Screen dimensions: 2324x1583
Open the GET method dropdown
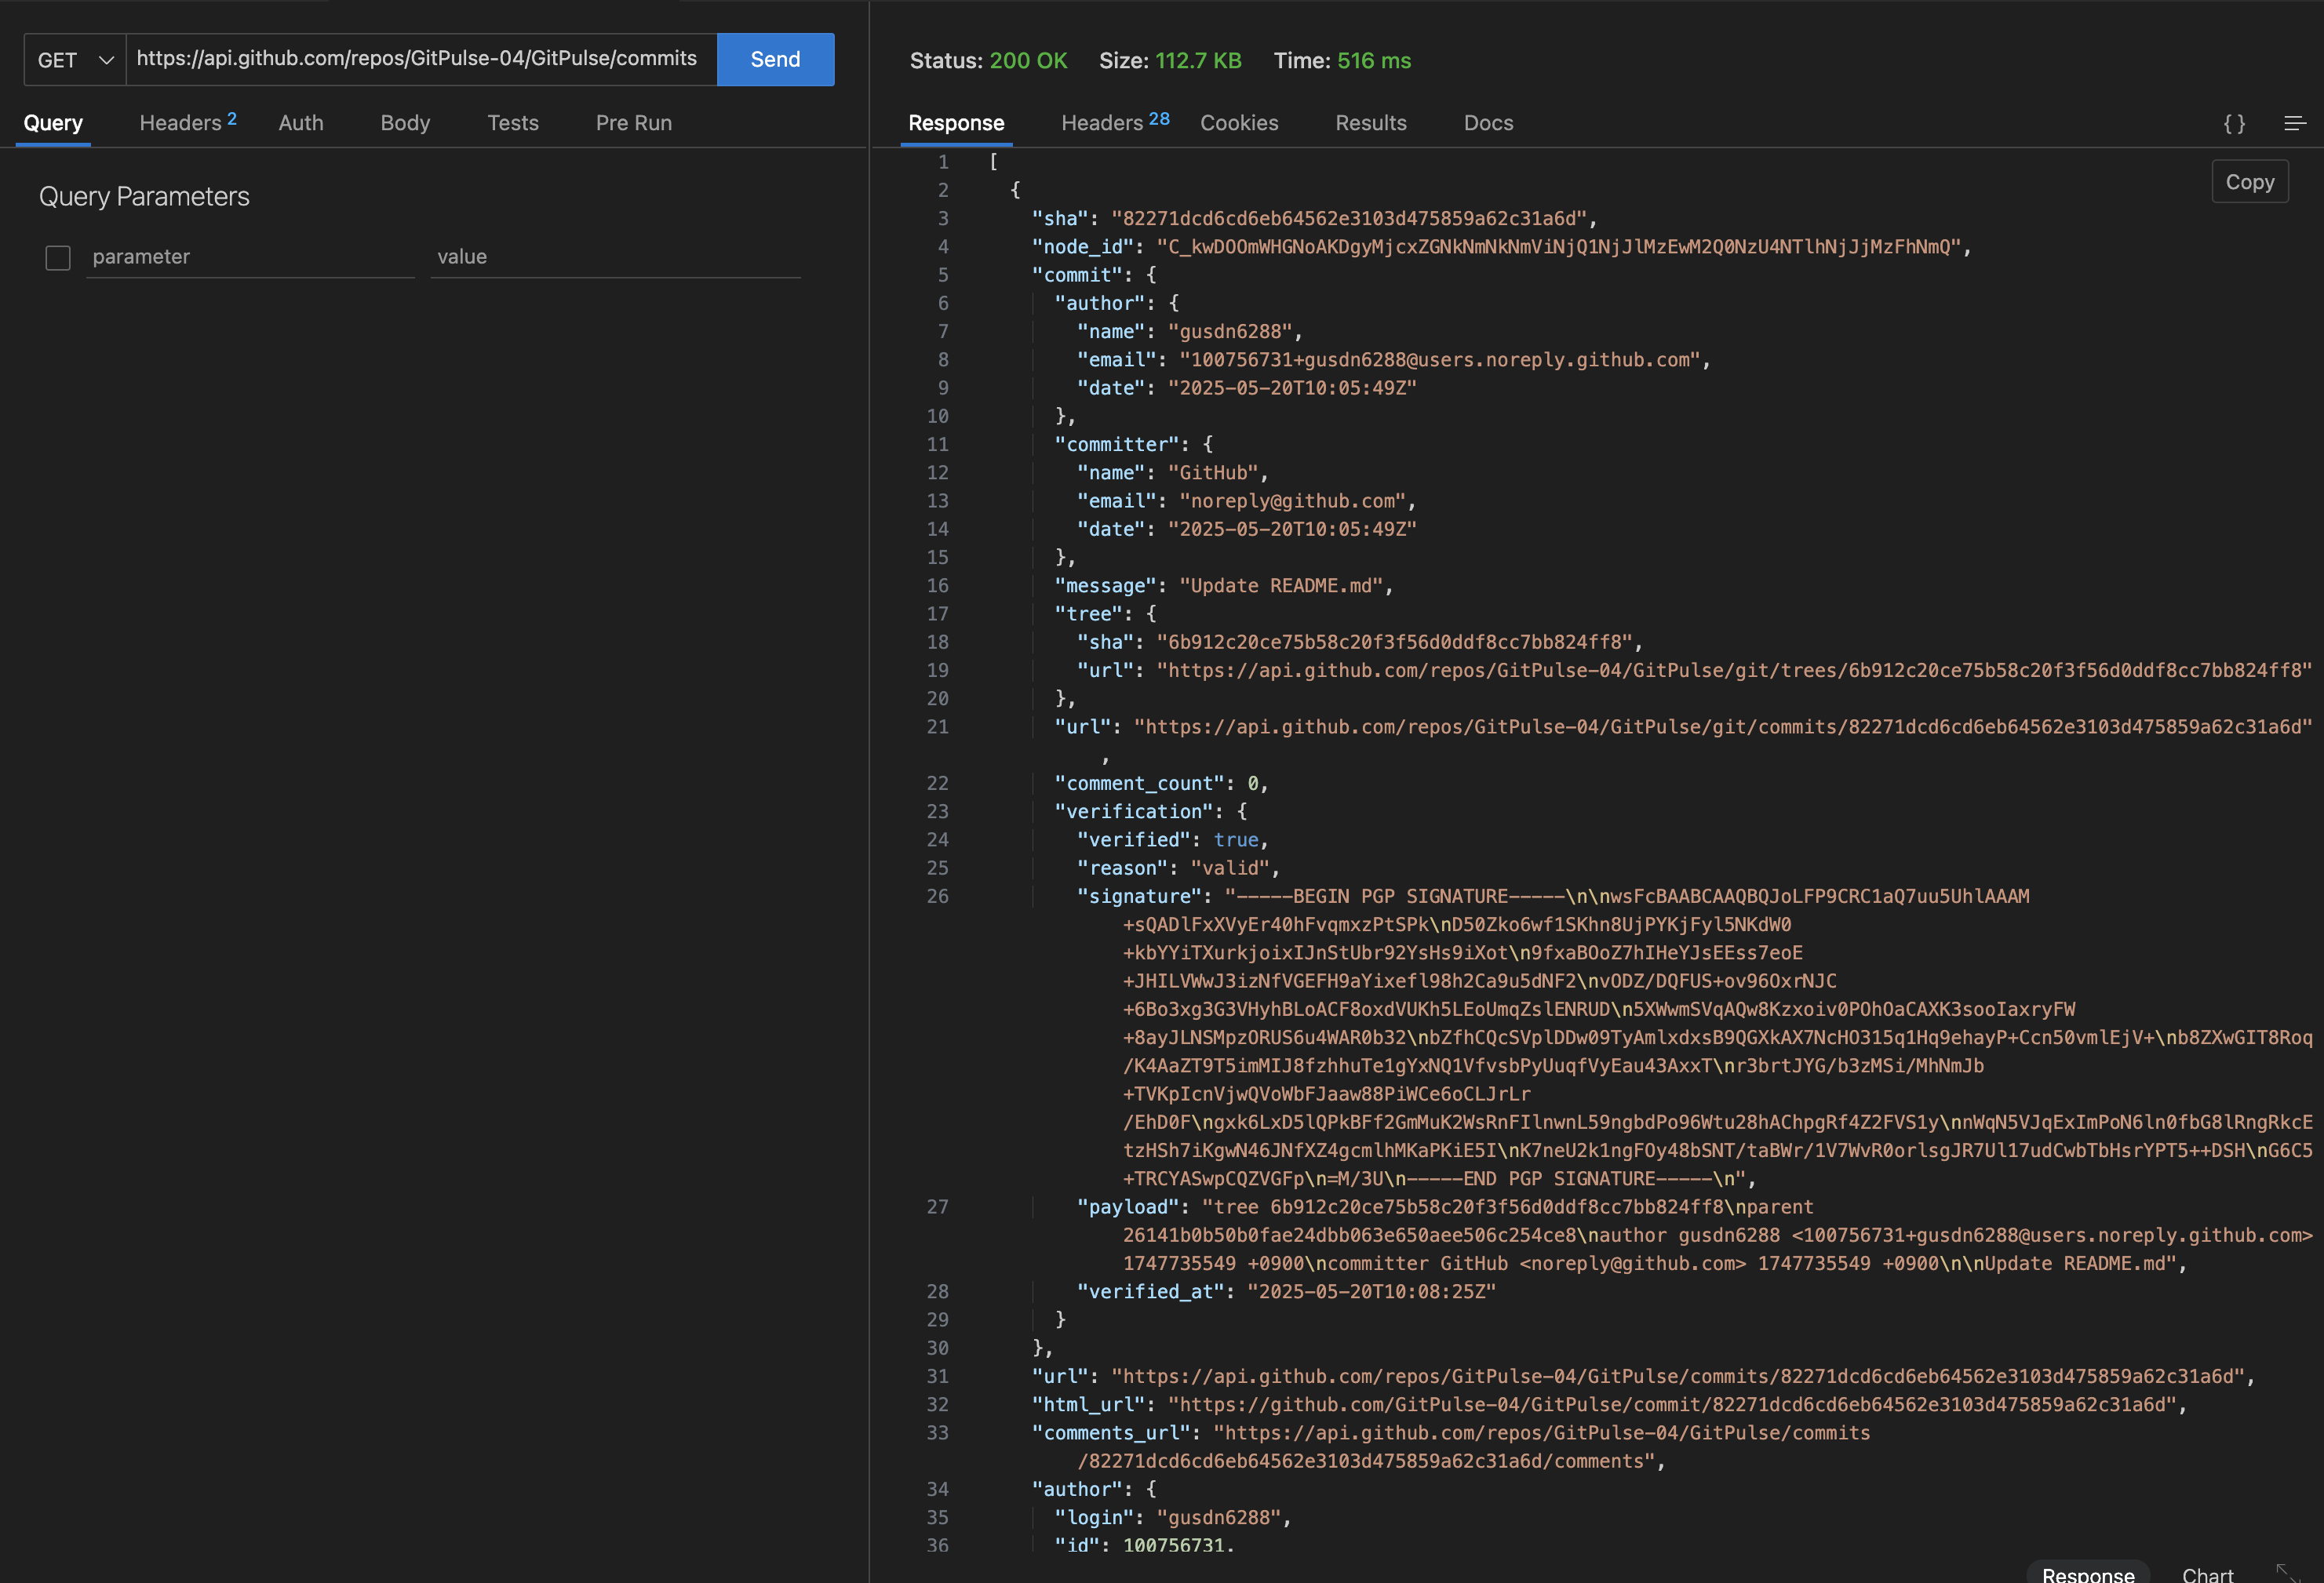[x=75, y=60]
